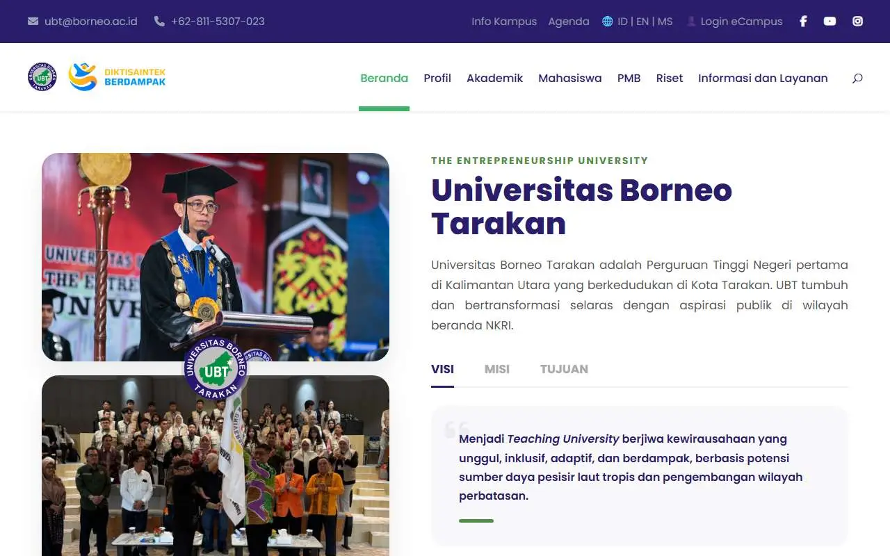
Task: Click the paragraph starting 'Universitas Borneo Tarakan adalah'
Action: coord(640,295)
